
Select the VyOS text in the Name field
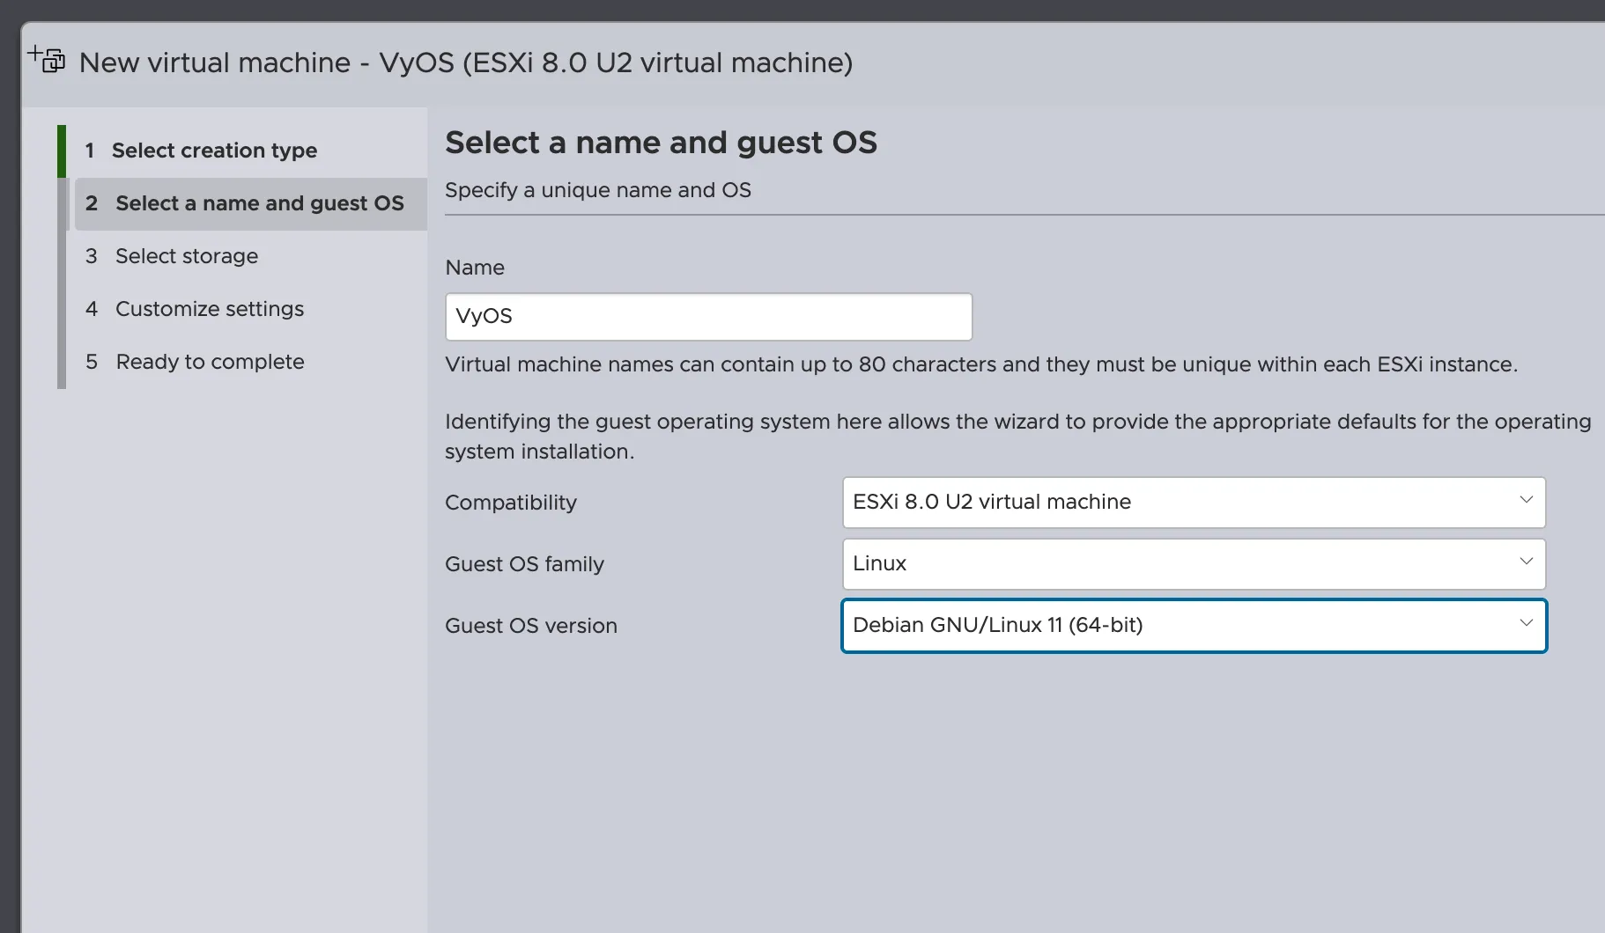pos(484,316)
